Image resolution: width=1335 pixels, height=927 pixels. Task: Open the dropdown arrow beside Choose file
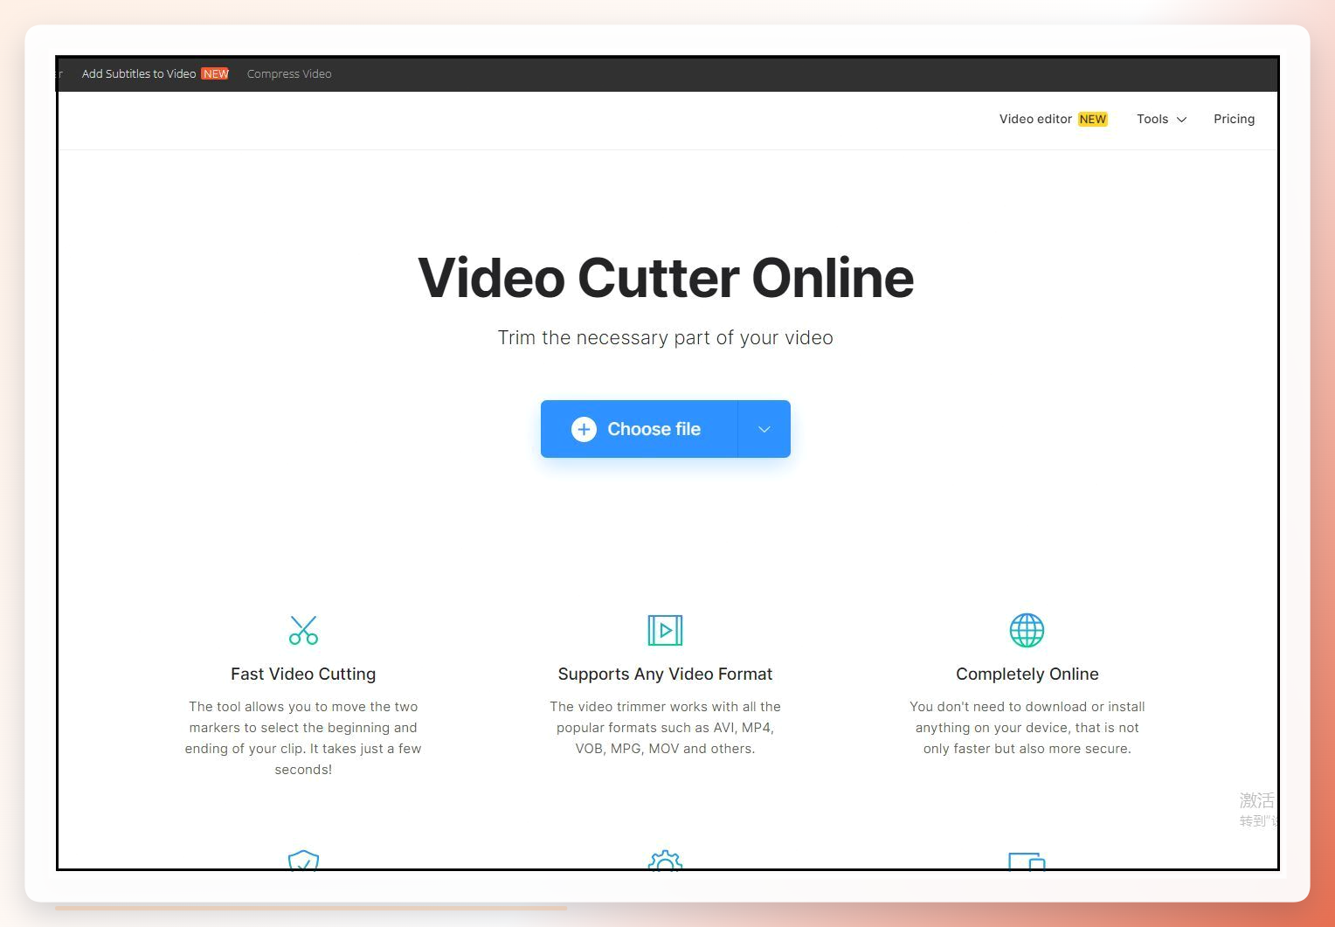764,429
